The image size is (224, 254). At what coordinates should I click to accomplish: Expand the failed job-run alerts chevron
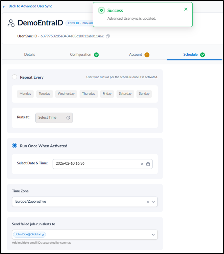pyautogui.click(x=153, y=235)
